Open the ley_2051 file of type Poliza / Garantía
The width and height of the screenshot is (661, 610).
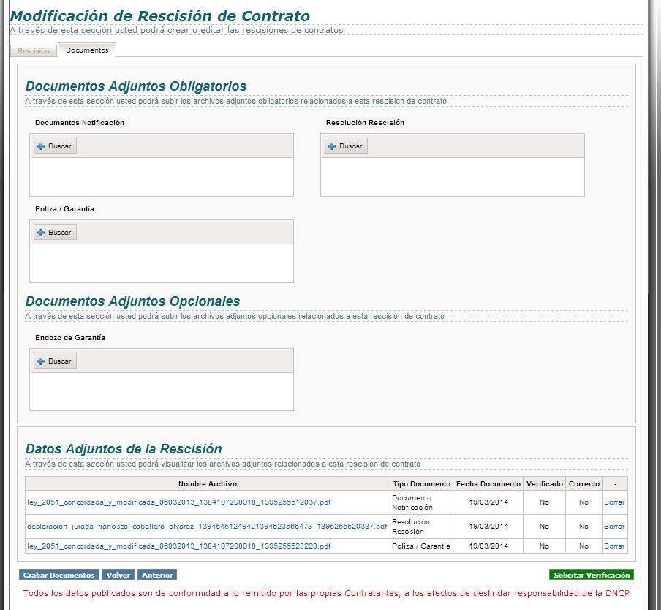pos(178,546)
